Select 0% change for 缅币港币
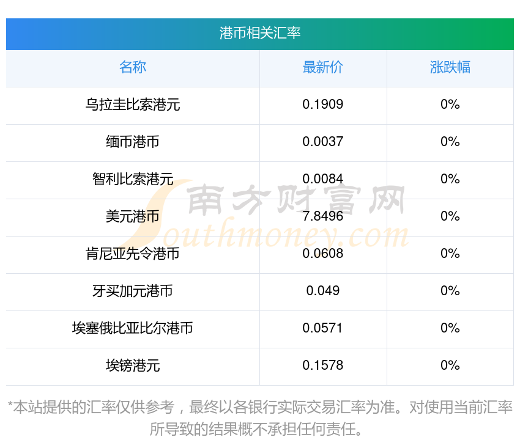Image resolution: width=520 pixels, height=448 pixels. coord(450,142)
